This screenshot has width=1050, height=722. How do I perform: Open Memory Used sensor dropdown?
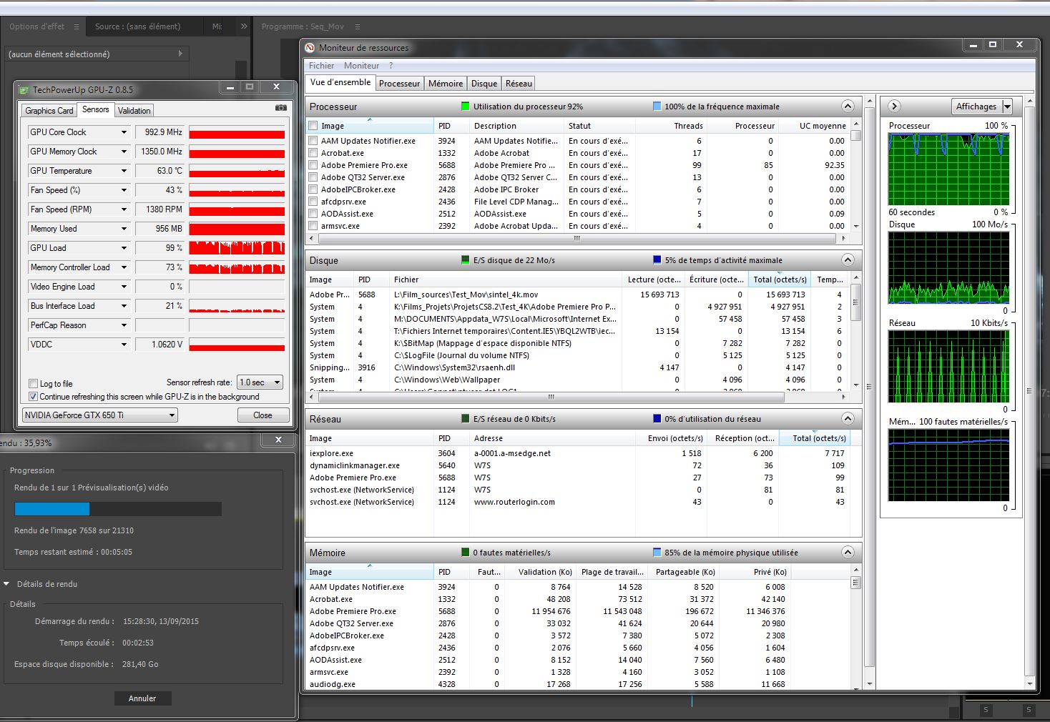tap(124, 229)
